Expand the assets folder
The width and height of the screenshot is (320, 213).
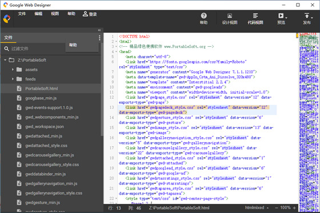point(13,70)
